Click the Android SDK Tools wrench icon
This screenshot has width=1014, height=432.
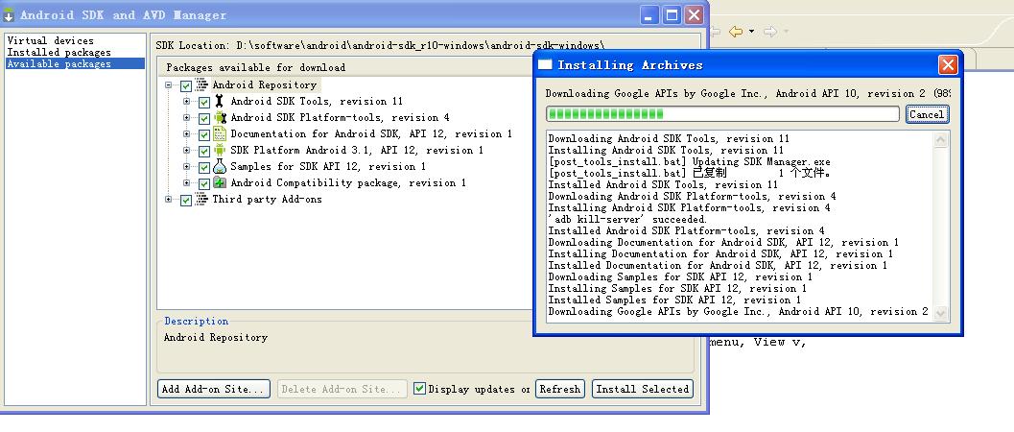pyautogui.click(x=220, y=101)
